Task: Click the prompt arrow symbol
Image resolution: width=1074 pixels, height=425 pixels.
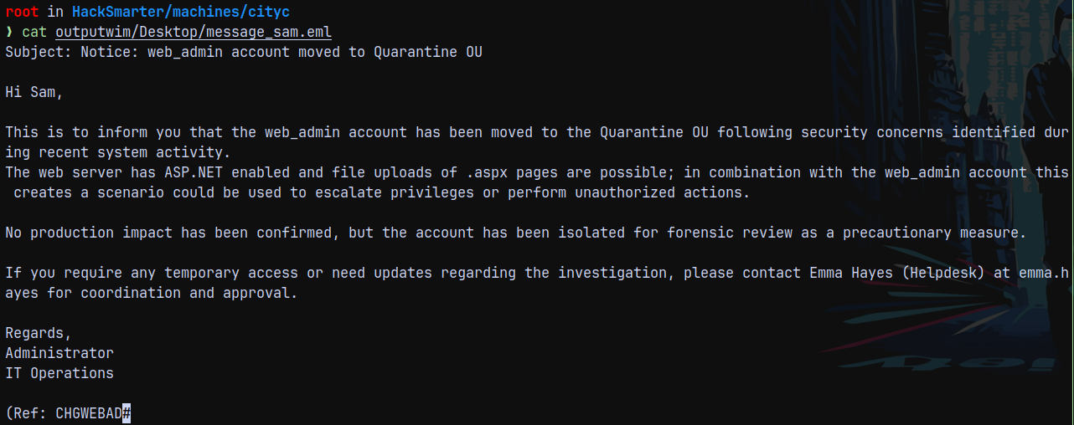Action: (9, 33)
